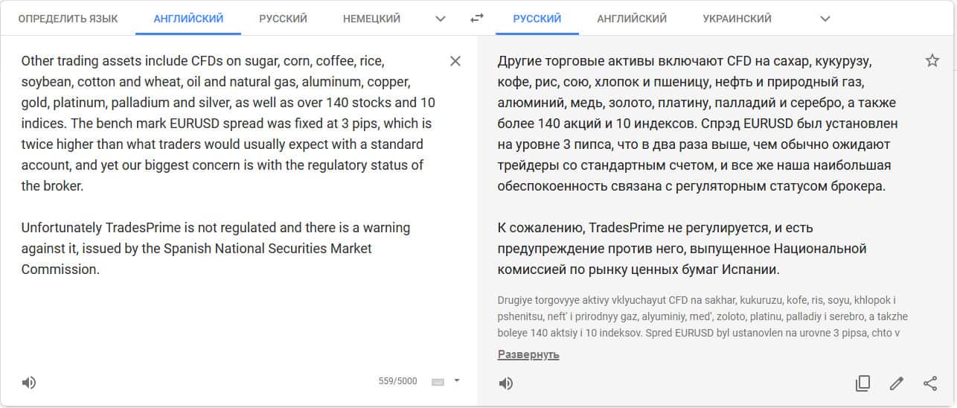Copy the translation to clipboard

pos(862,383)
